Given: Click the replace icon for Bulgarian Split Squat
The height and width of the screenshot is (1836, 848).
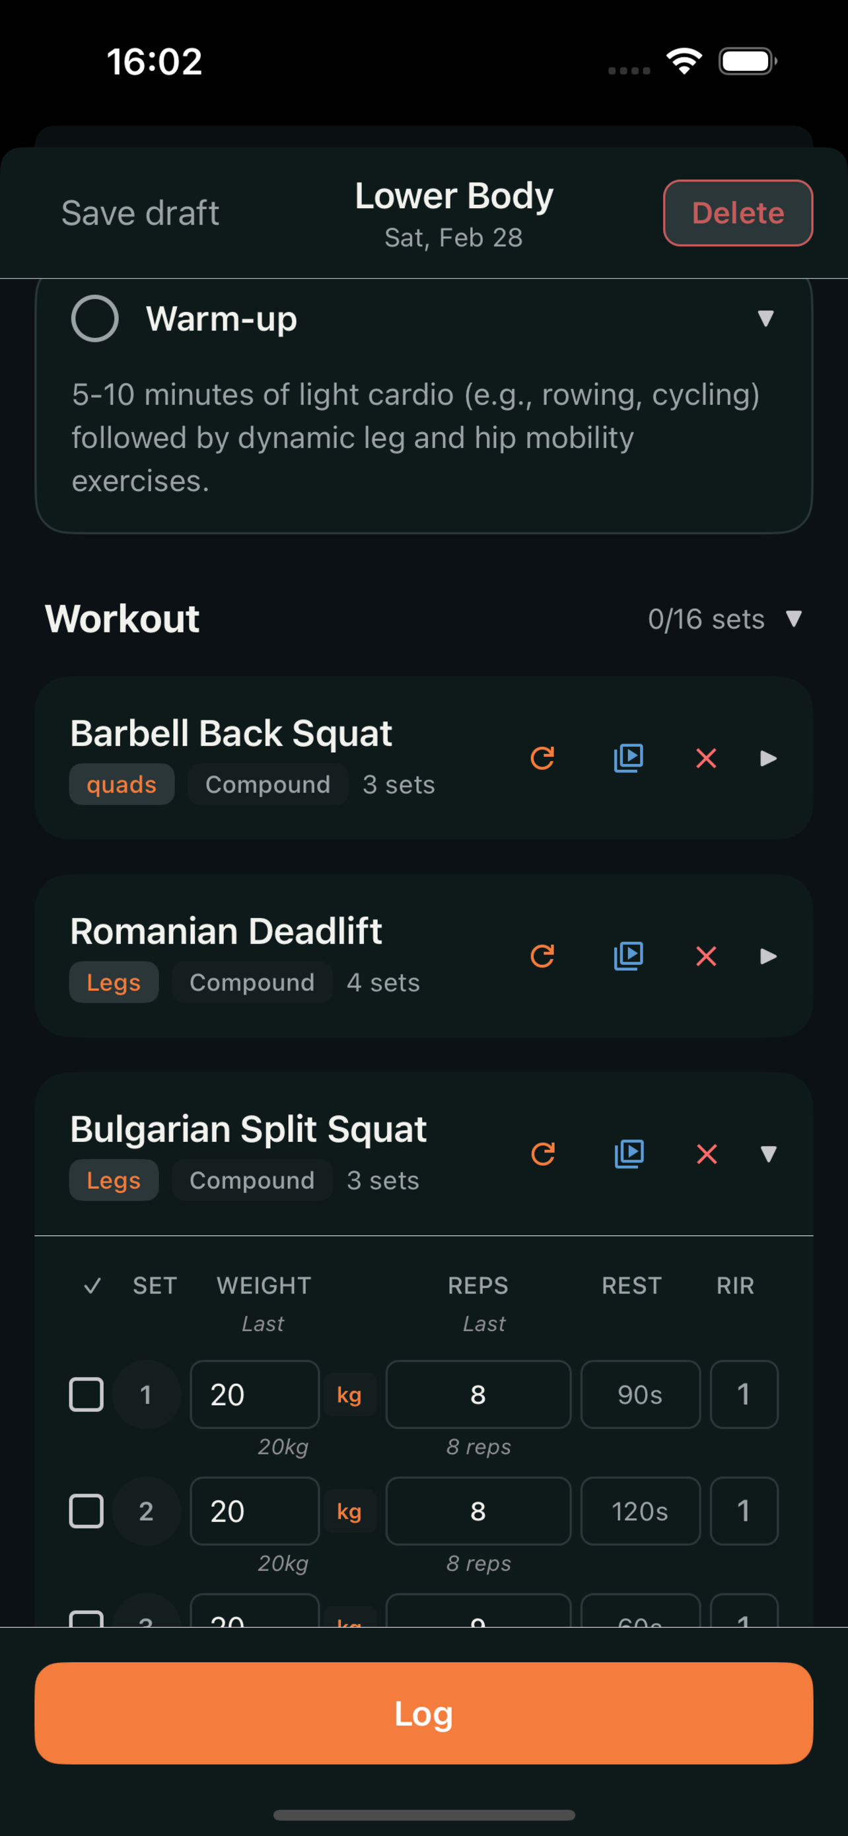Looking at the screenshot, I should [x=544, y=1154].
